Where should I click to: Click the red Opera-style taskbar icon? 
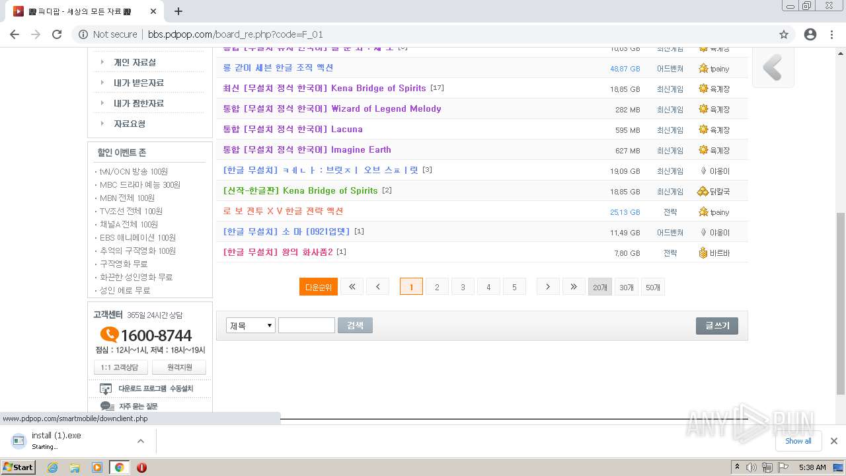(141, 467)
